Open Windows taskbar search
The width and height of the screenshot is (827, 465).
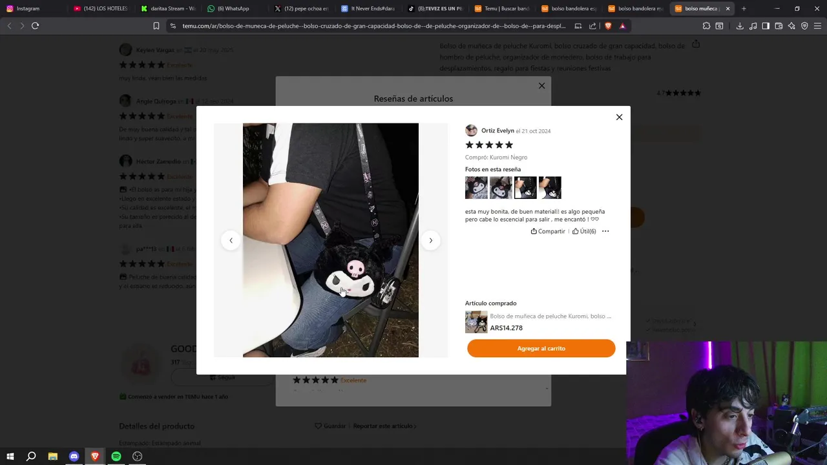[x=31, y=457]
